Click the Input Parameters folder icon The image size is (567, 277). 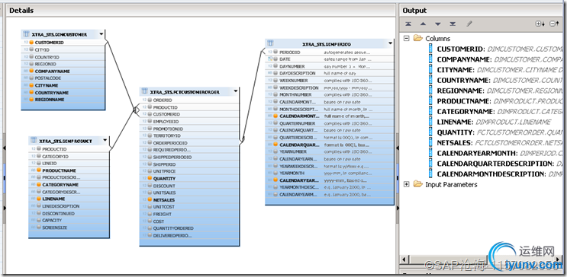point(418,184)
